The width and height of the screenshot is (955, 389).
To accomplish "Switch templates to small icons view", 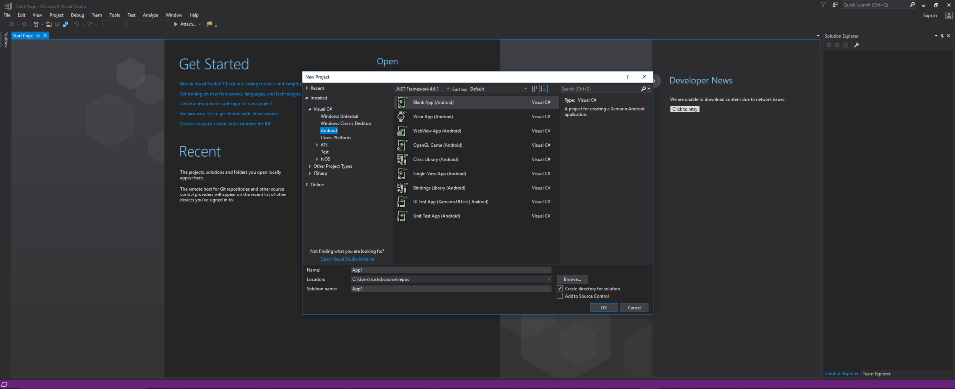I will click(x=534, y=89).
